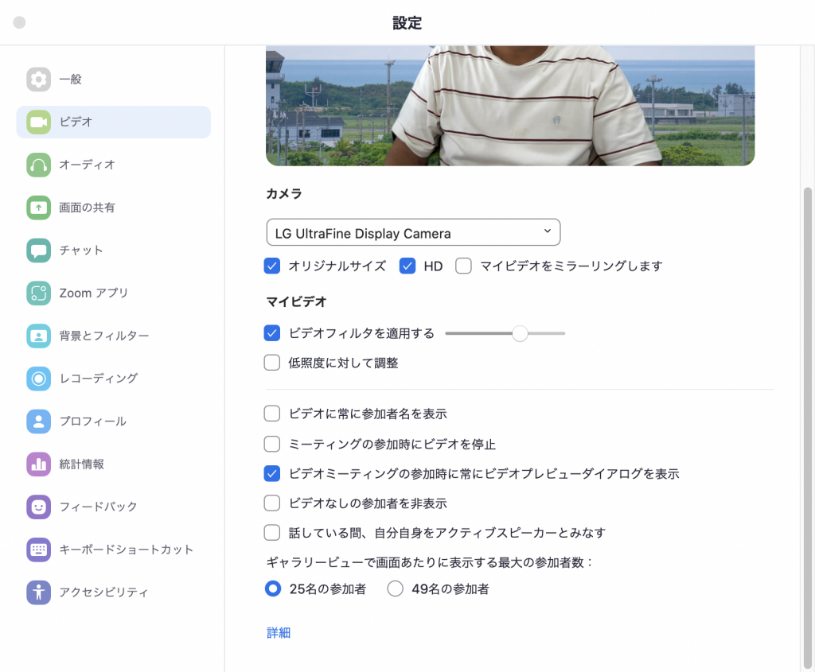Enable 自分自身をアクティブスピーカーとみなす checkbox
815x672 pixels.
[272, 533]
